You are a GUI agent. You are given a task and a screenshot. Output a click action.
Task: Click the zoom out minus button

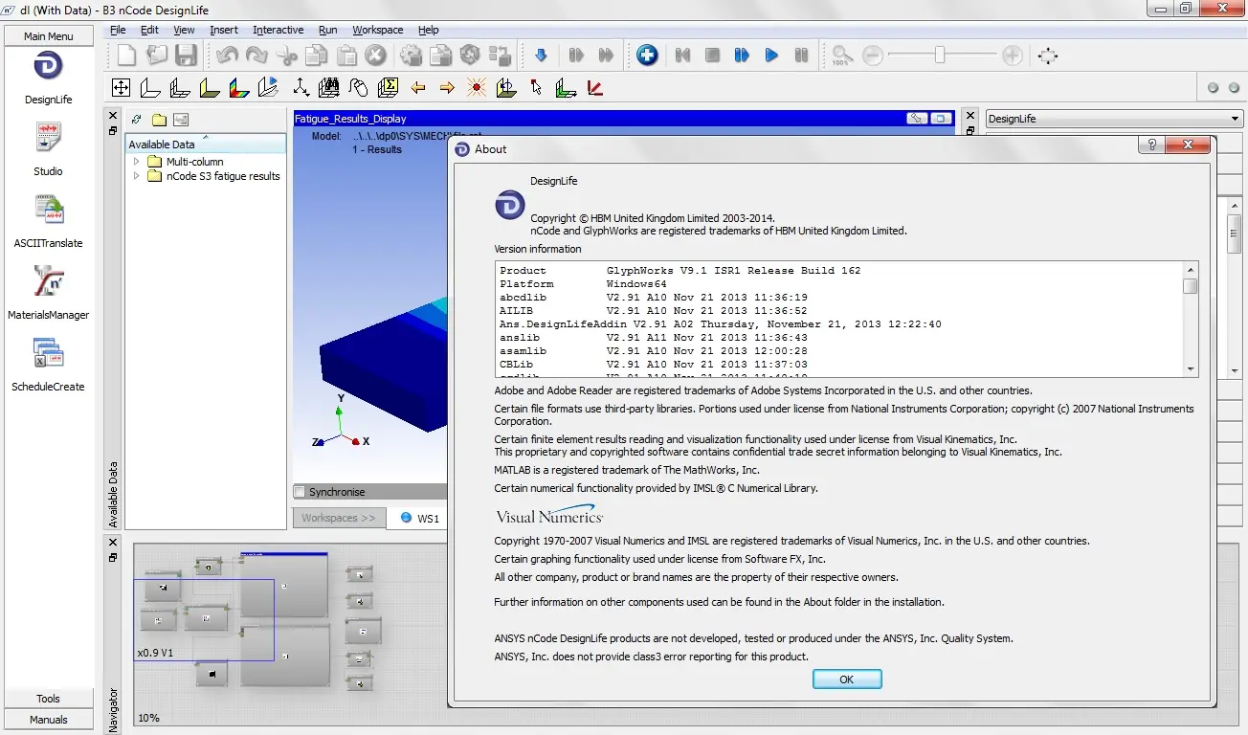click(x=872, y=56)
